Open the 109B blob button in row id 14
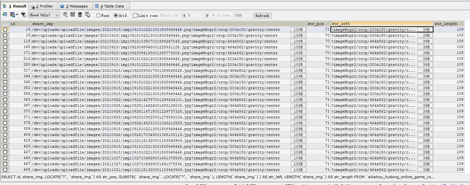The height and width of the screenshot is (185, 470). point(298,30)
